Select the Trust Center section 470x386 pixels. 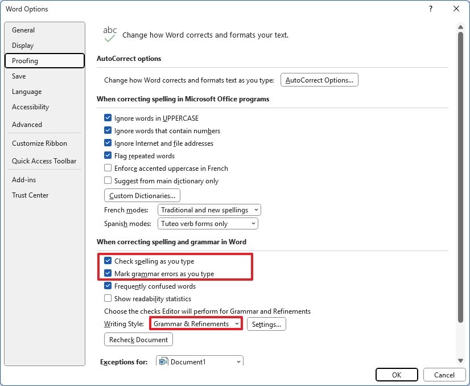(x=30, y=195)
